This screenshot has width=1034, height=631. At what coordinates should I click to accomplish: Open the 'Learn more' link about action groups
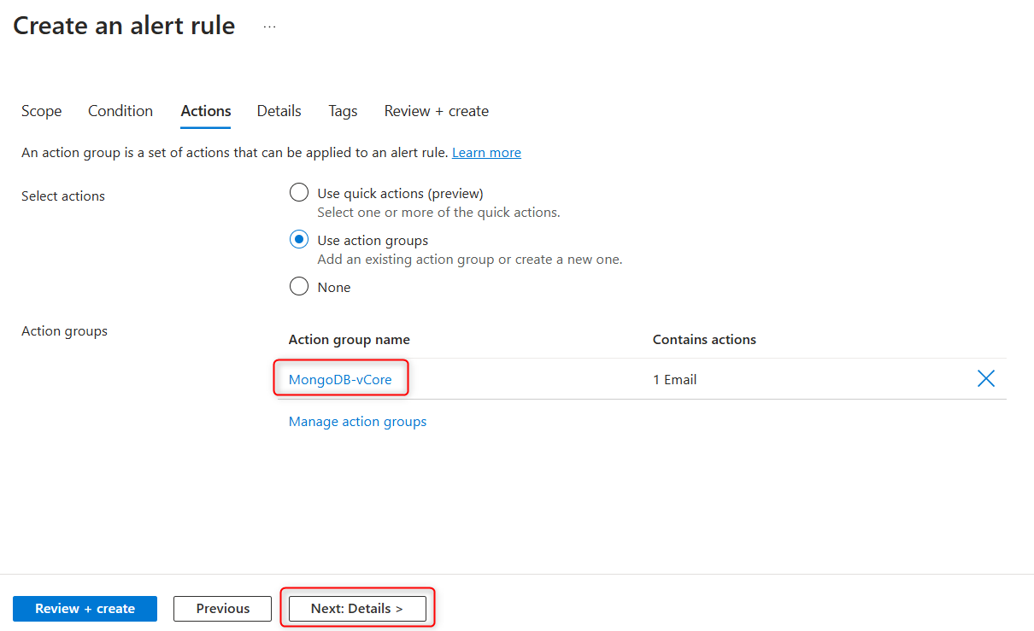[486, 152]
